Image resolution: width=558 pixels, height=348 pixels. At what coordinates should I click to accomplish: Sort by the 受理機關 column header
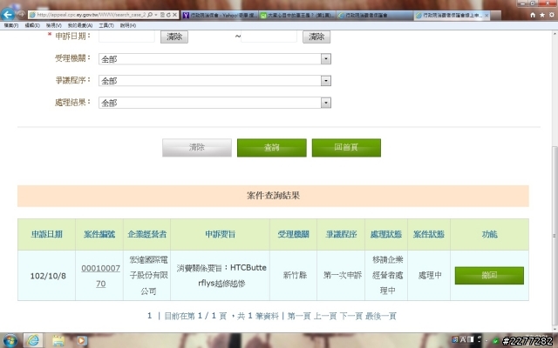(293, 234)
